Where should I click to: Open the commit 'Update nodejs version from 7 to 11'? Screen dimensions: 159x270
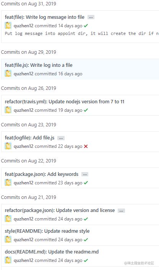tap(65, 102)
